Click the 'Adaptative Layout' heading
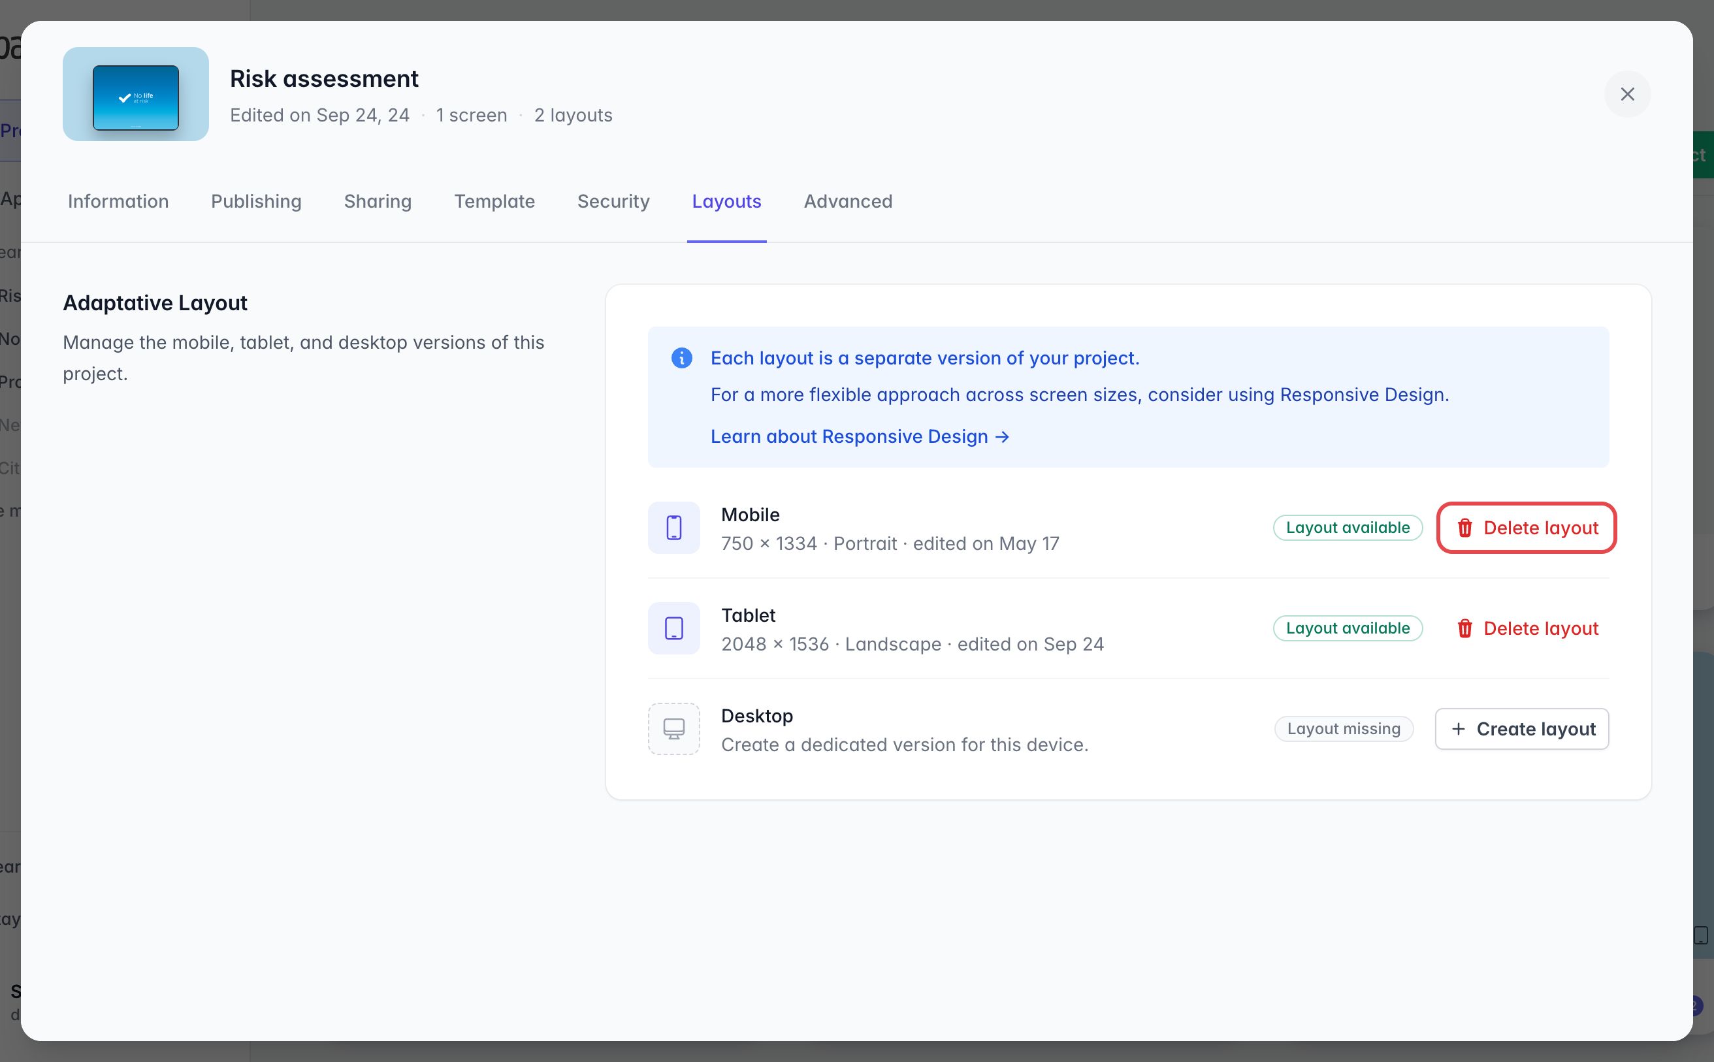 (x=155, y=302)
